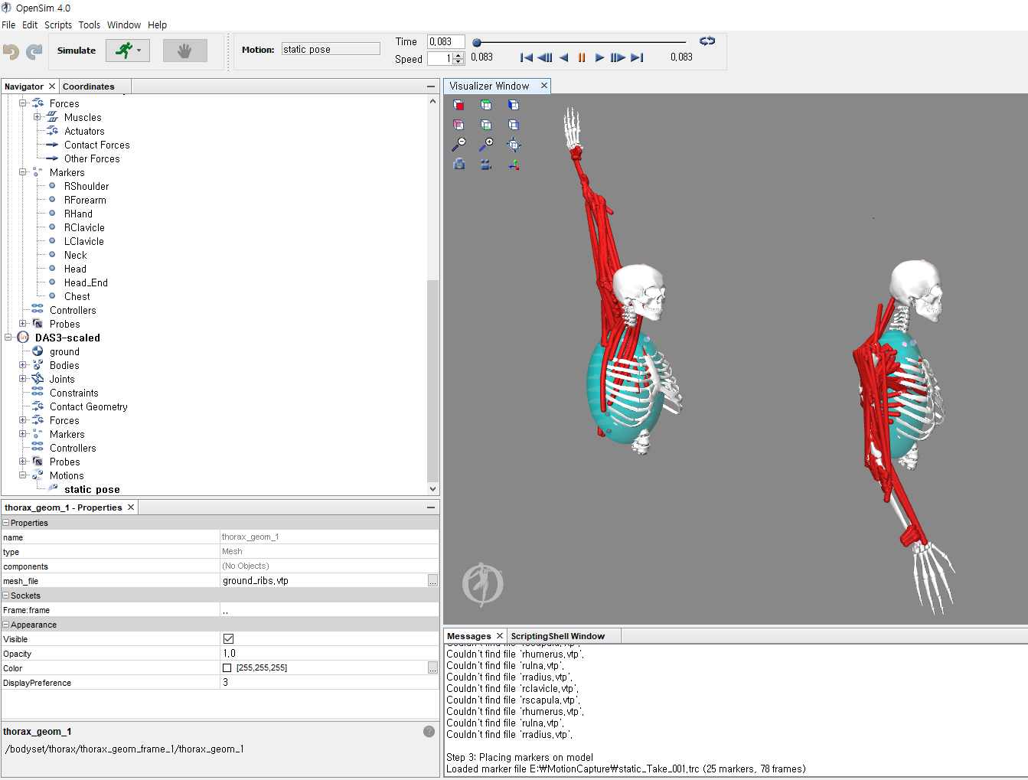The width and height of the screenshot is (1028, 780).
Task: Open the Help menu
Action: coord(157,24)
